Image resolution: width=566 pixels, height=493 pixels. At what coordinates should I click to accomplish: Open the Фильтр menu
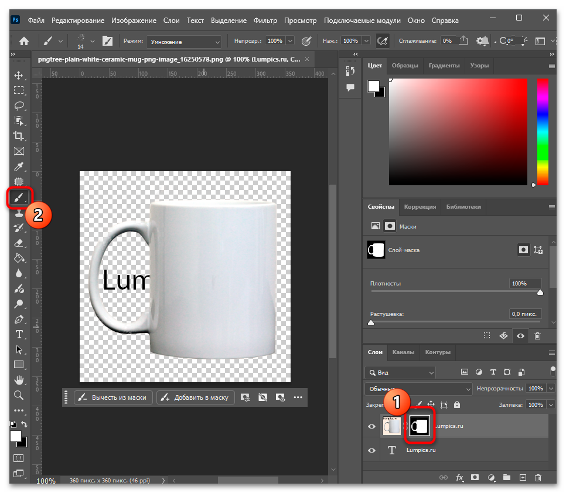coord(265,21)
